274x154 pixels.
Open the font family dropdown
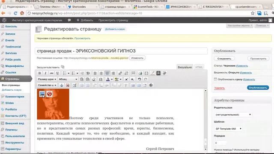click(47, 85)
